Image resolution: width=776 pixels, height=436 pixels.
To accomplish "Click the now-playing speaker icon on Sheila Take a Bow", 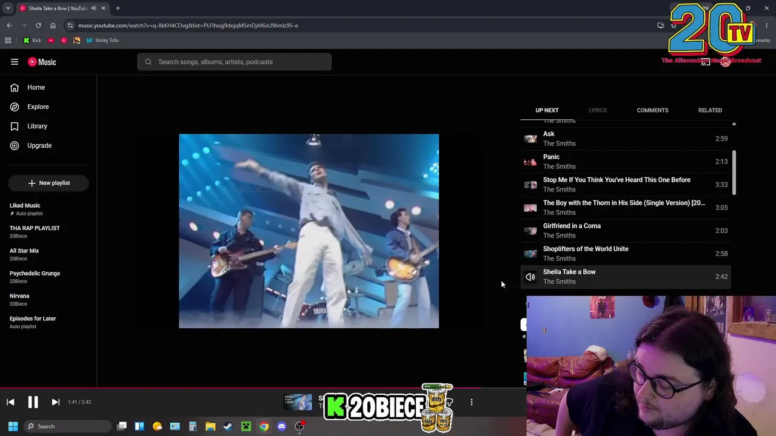I will coord(530,277).
